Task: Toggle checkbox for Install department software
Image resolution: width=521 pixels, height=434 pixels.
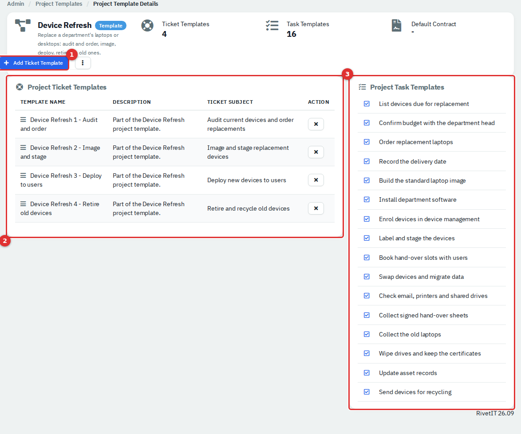Action: point(367,199)
